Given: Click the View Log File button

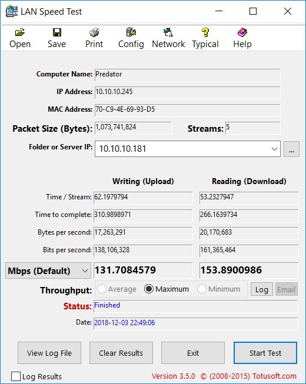Looking at the screenshot, I should pyautogui.click(x=49, y=353).
